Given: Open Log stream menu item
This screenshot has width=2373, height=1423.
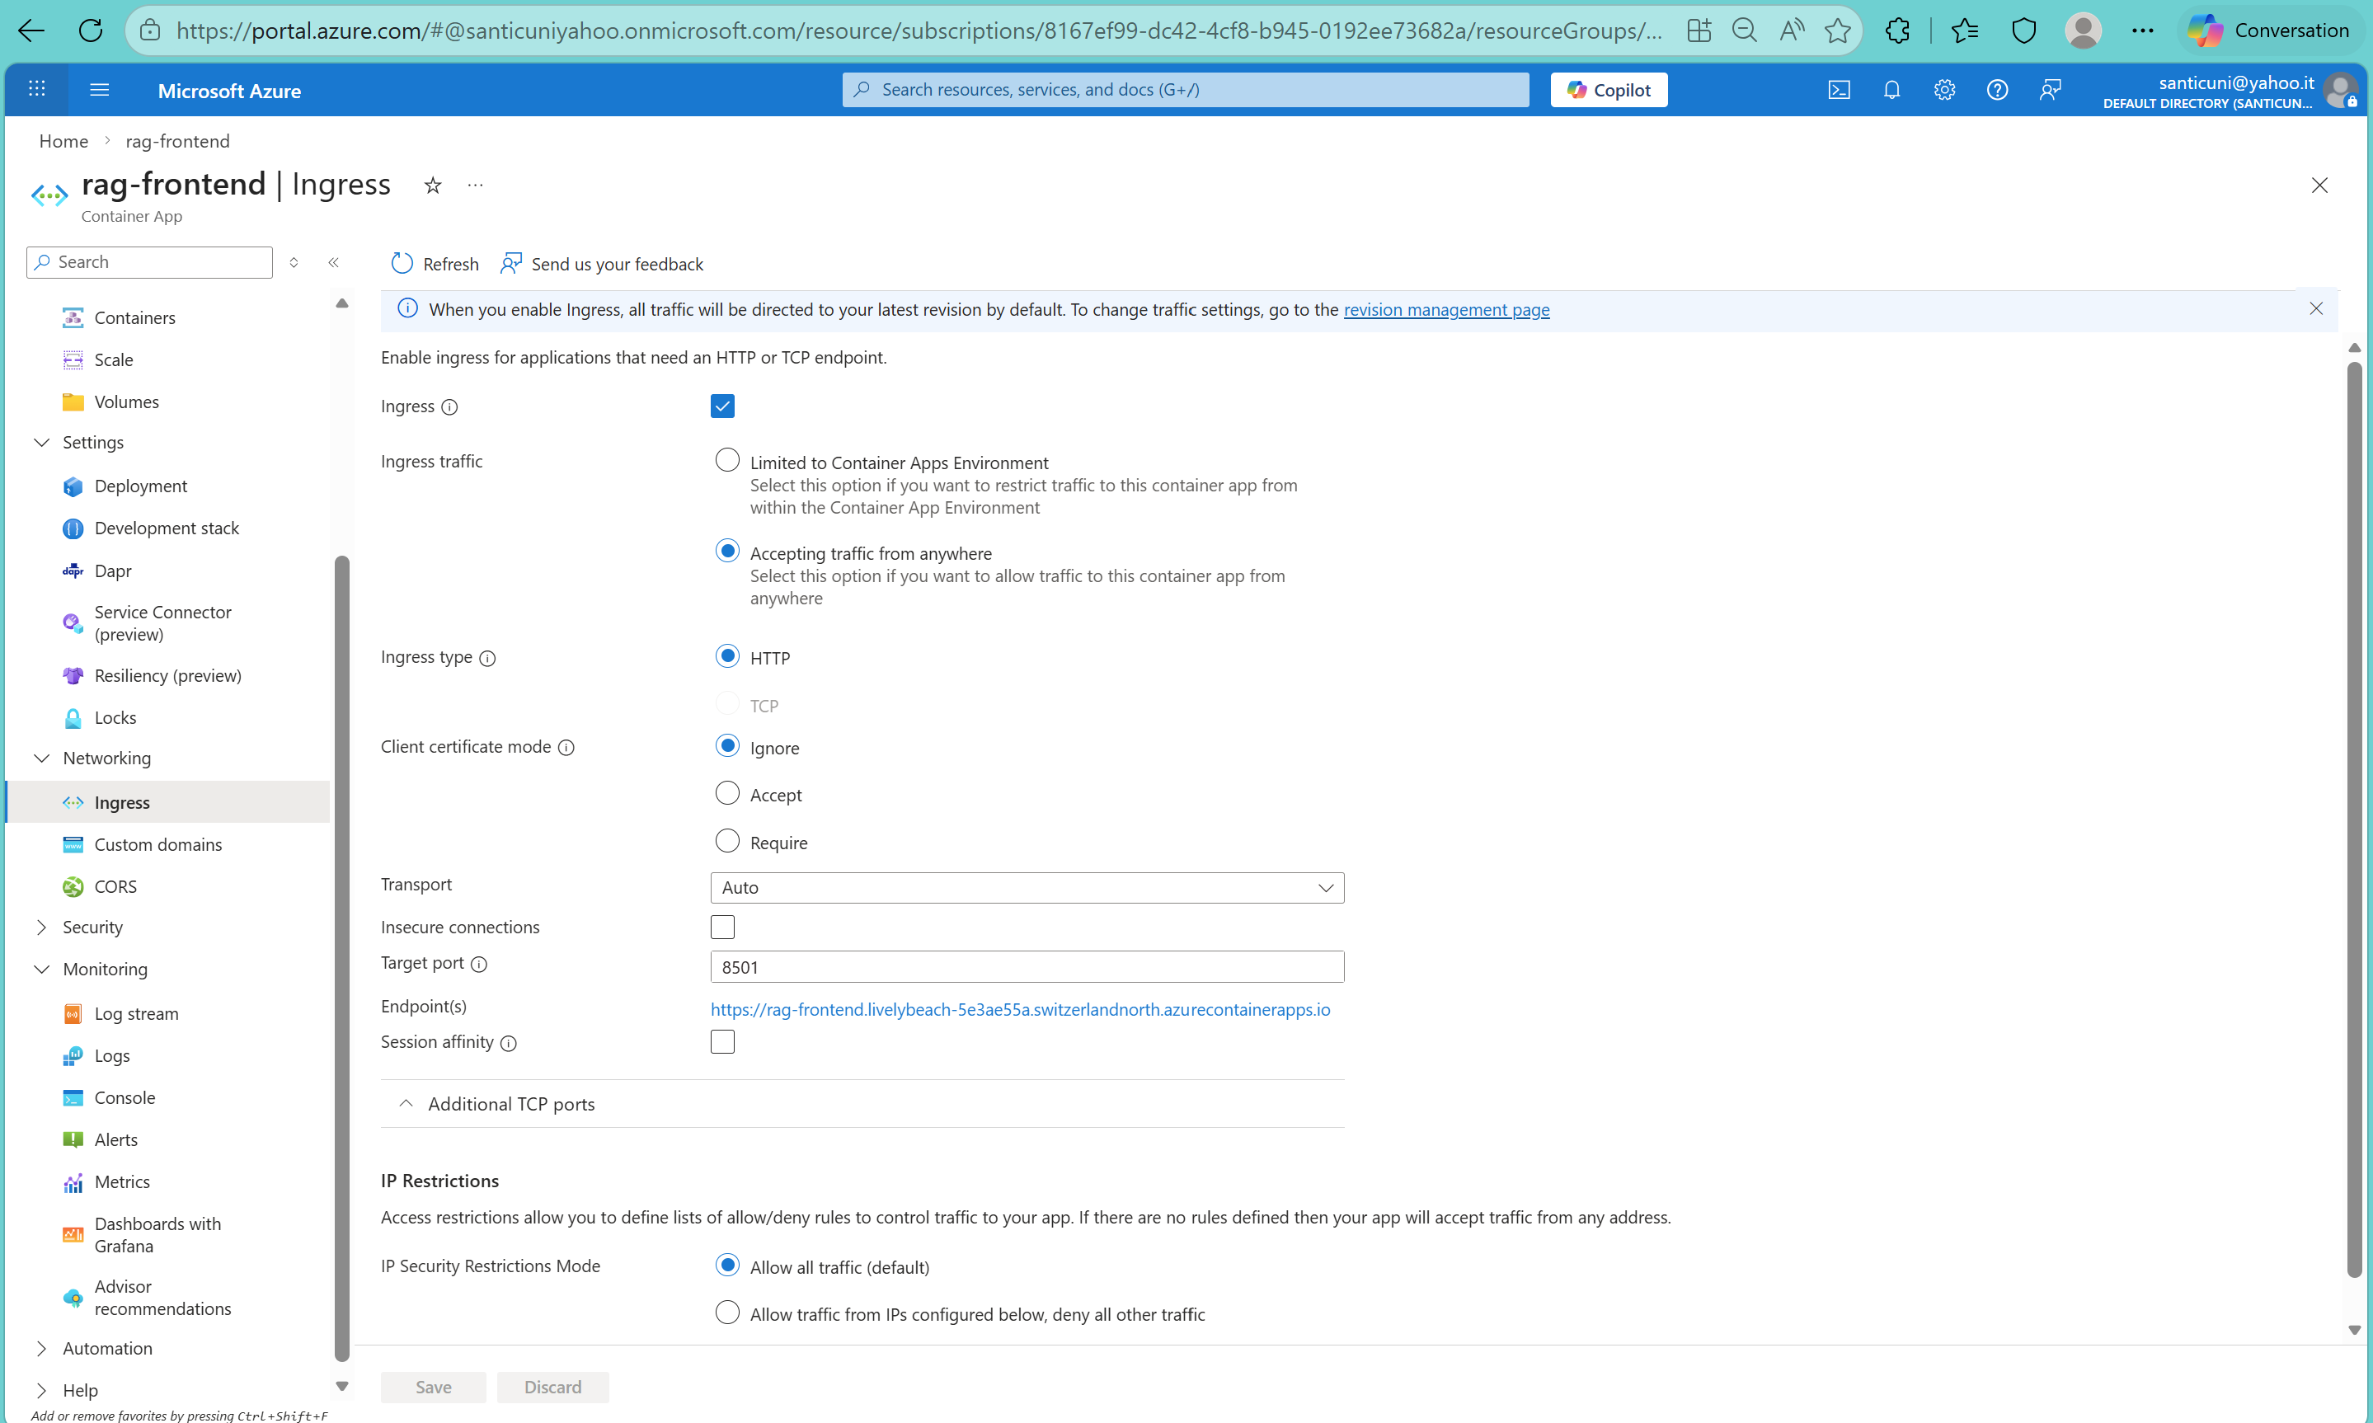Looking at the screenshot, I should (136, 1013).
